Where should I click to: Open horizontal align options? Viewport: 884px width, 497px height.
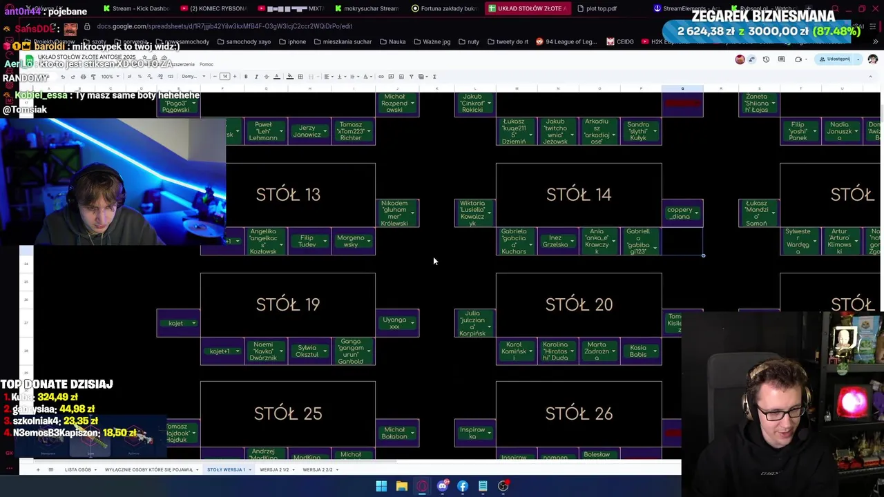pyautogui.click(x=328, y=77)
